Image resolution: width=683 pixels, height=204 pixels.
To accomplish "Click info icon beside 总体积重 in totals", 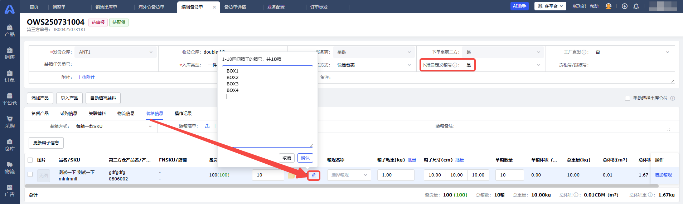I will coord(650,195).
